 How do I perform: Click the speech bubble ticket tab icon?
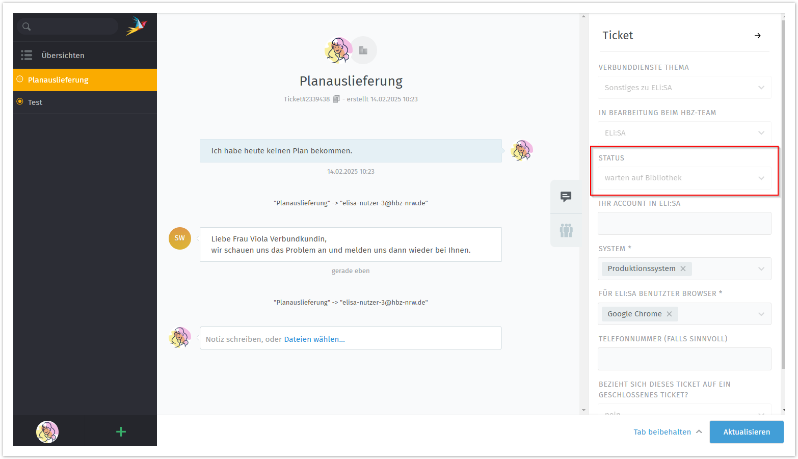(x=566, y=197)
